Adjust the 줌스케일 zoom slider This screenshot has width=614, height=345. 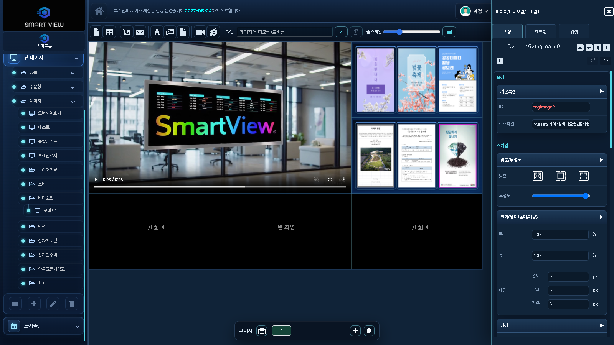pyautogui.click(x=412, y=32)
